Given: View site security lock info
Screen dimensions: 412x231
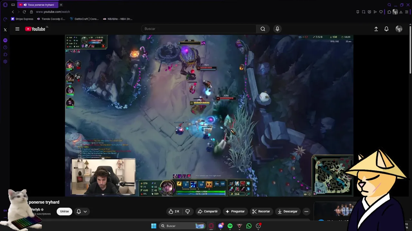Looking at the screenshot, I should [x=31, y=12].
